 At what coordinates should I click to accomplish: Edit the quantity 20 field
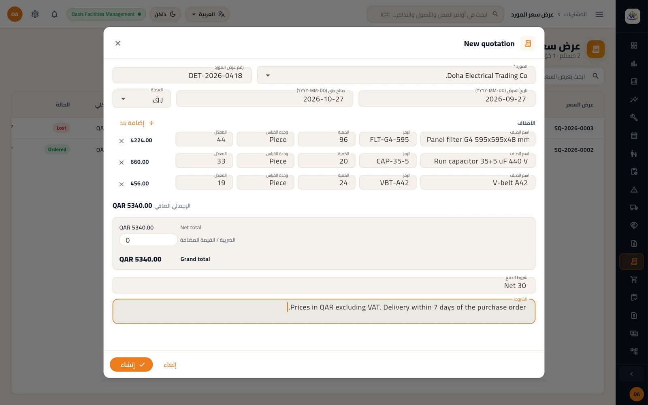[326, 161]
